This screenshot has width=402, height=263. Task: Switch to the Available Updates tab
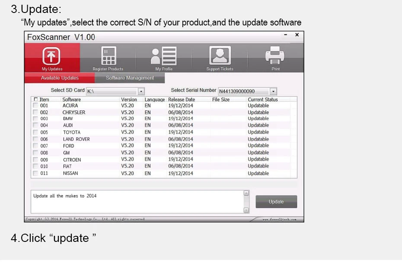tap(60, 78)
